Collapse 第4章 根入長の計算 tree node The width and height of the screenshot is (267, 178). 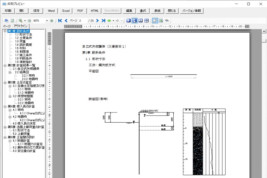pos(5,106)
